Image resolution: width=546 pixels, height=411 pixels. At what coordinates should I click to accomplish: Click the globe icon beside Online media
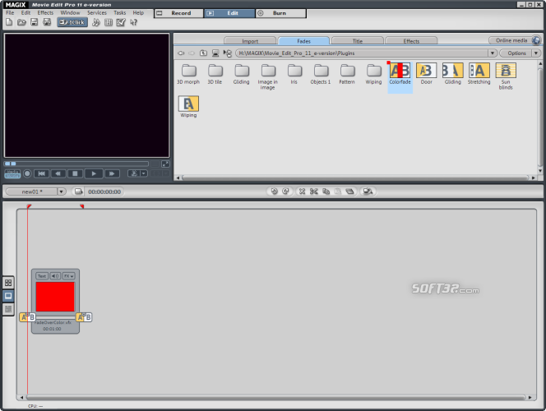coord(536,40)
